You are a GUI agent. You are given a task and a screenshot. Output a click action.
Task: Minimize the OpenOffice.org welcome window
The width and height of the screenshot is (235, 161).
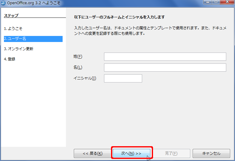pyautogui.click(x=208, y=2)
